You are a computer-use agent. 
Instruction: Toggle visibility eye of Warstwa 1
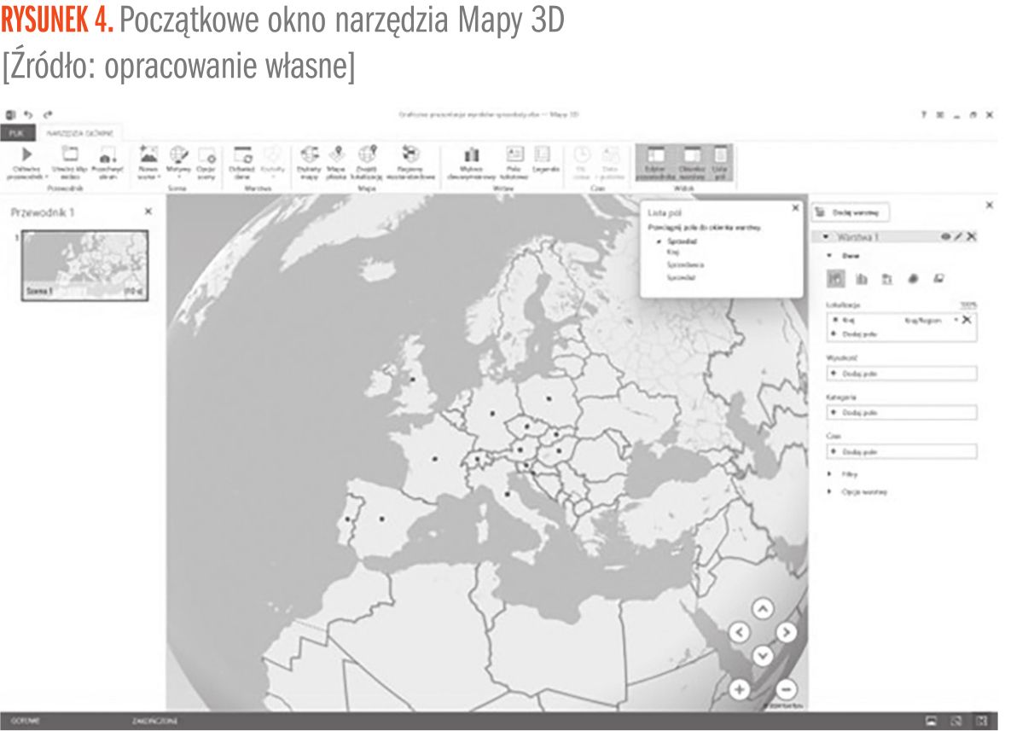point(945,237)
